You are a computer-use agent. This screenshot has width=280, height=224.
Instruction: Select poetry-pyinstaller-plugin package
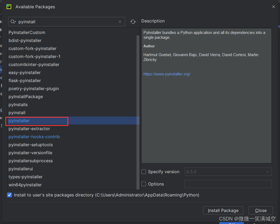tap(73, 89)
